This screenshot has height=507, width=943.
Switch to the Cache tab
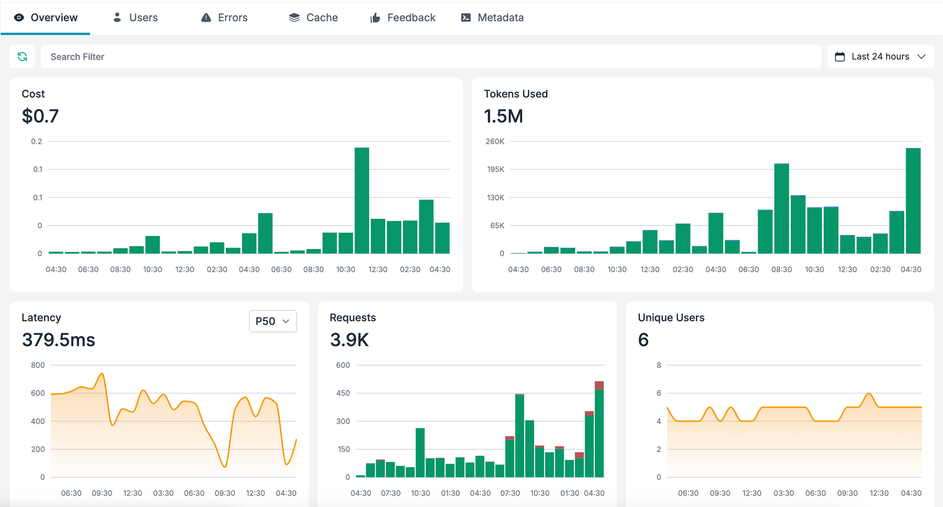pyautogui.click(x=322, y=17)
